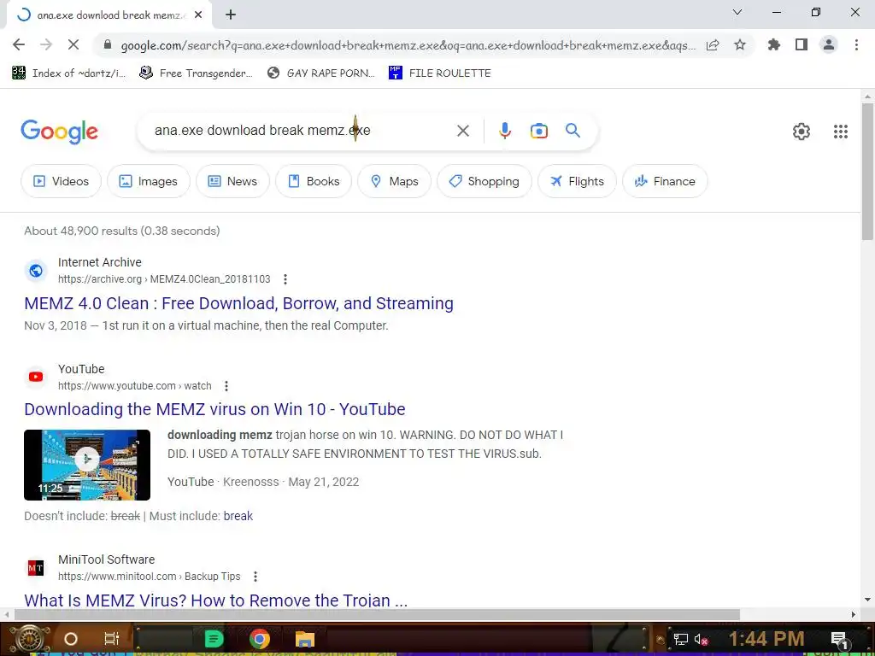
Task: Click the horizontal scrollbar thumb
Action: pyautogui.click(x=377, y=614)
